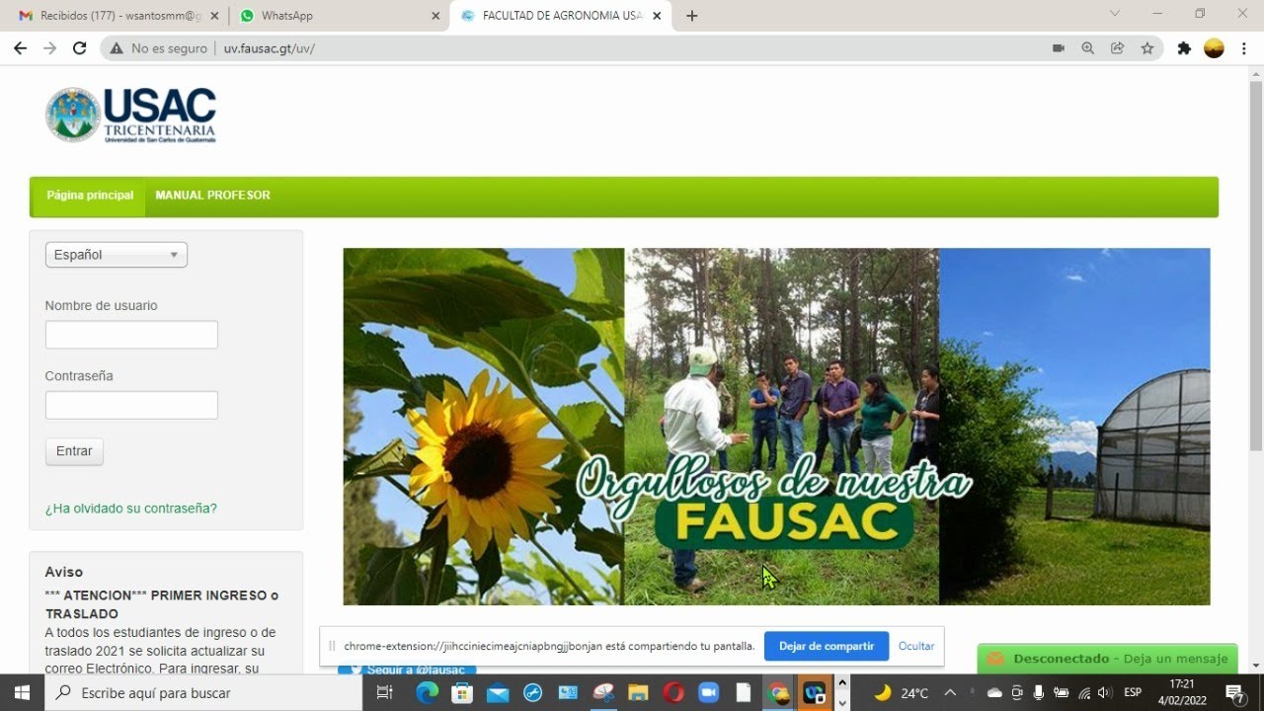Image resolution: width=1264 pixels, height=711 pixels.
Task: Open File Explorer from the taskbar
Action: [638, 692]
